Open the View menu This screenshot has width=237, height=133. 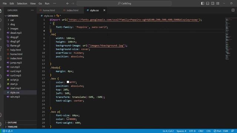click(x=33, y=3)
